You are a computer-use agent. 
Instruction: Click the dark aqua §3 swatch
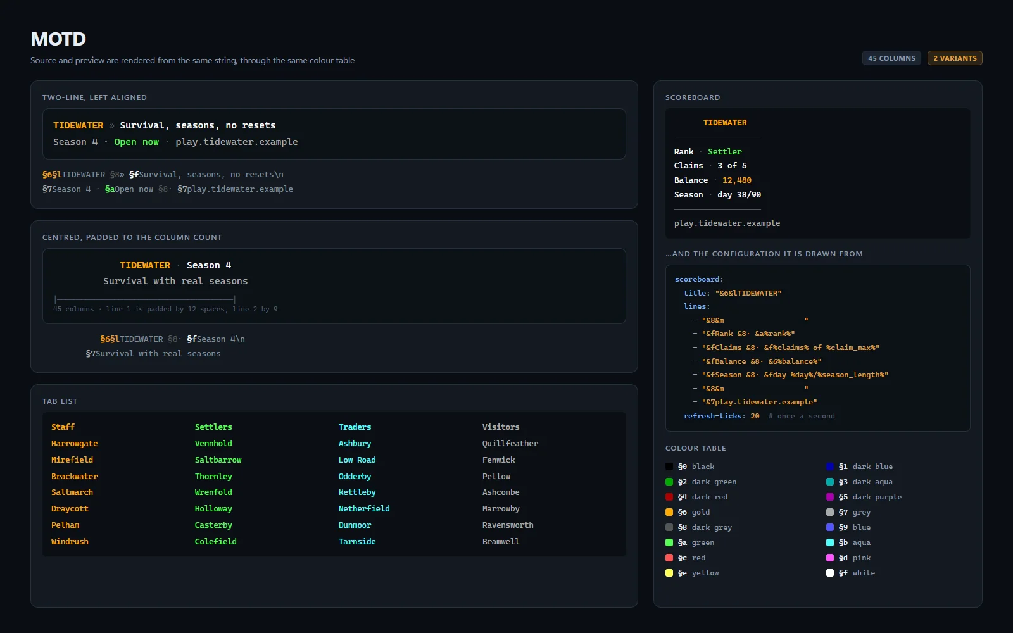click(x=830, y=482)
